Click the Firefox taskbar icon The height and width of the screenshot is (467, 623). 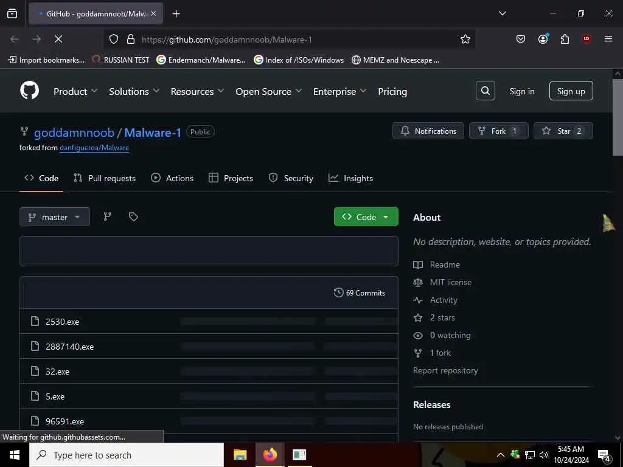coord(270,455)
